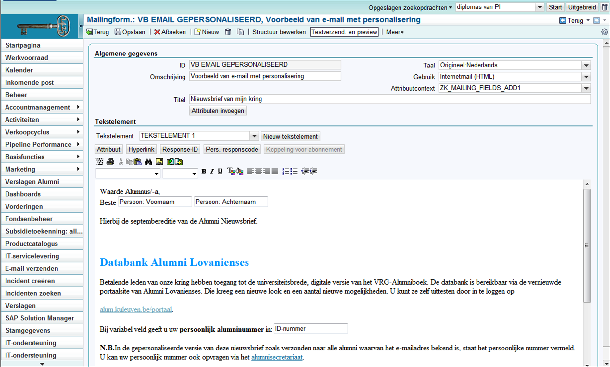This screenshot has height=367, width=610.
Task: Click the cut scissors icon
Action: 121,162
